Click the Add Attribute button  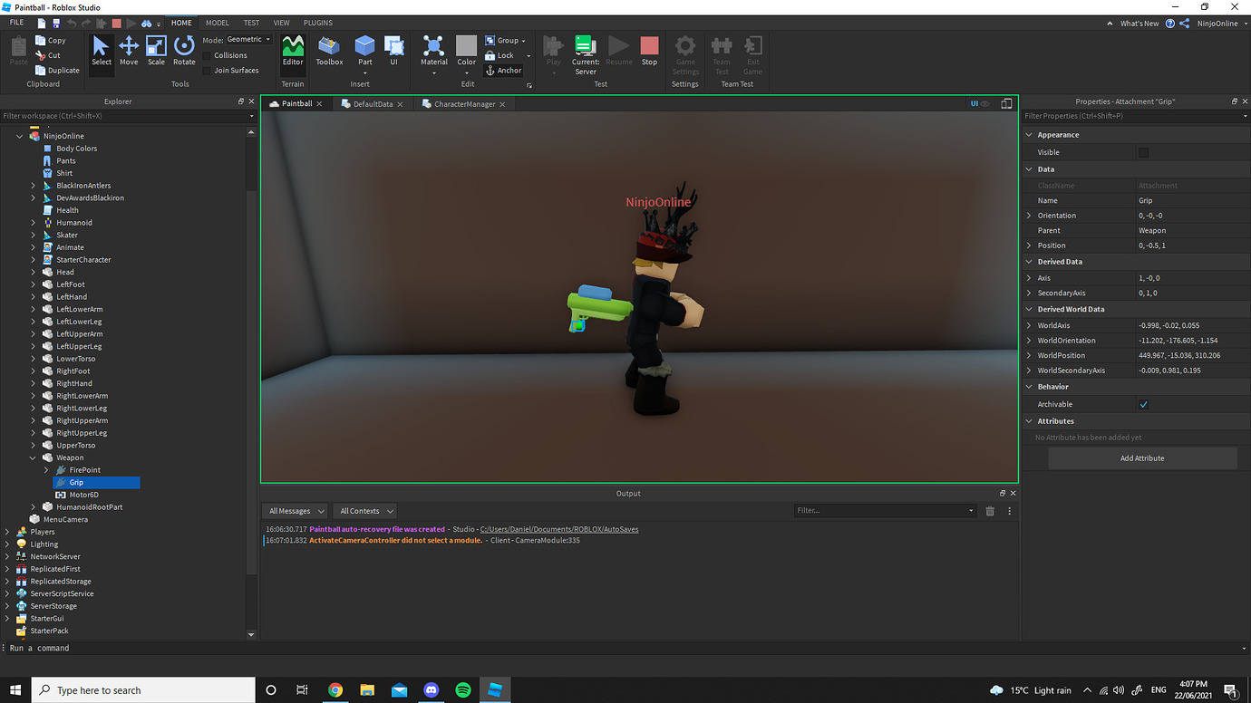(1141, 457)
